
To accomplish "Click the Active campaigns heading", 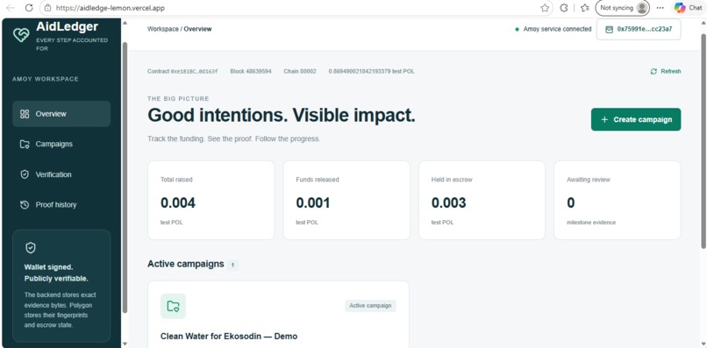I will tap(186, 264).
